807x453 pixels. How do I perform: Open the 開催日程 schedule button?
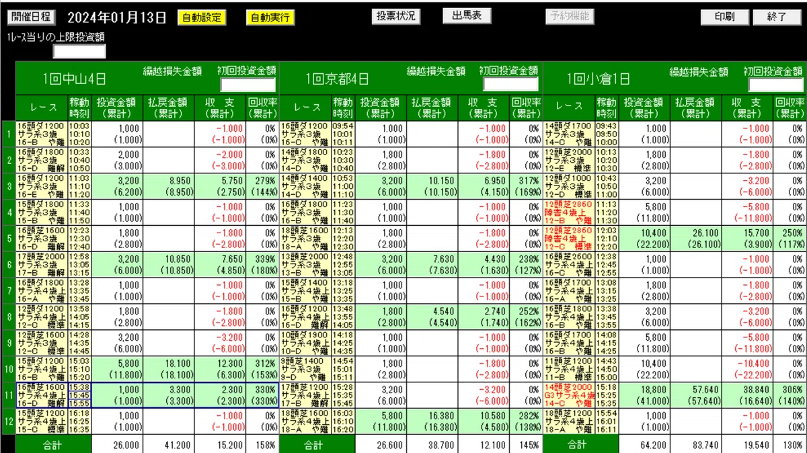click(x=31, y=17)
